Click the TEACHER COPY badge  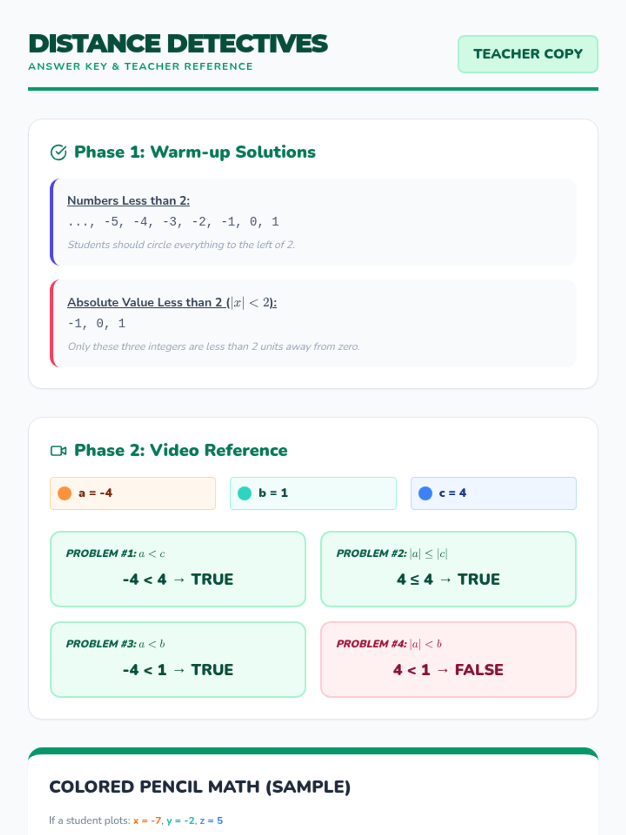tap(527, 54)
